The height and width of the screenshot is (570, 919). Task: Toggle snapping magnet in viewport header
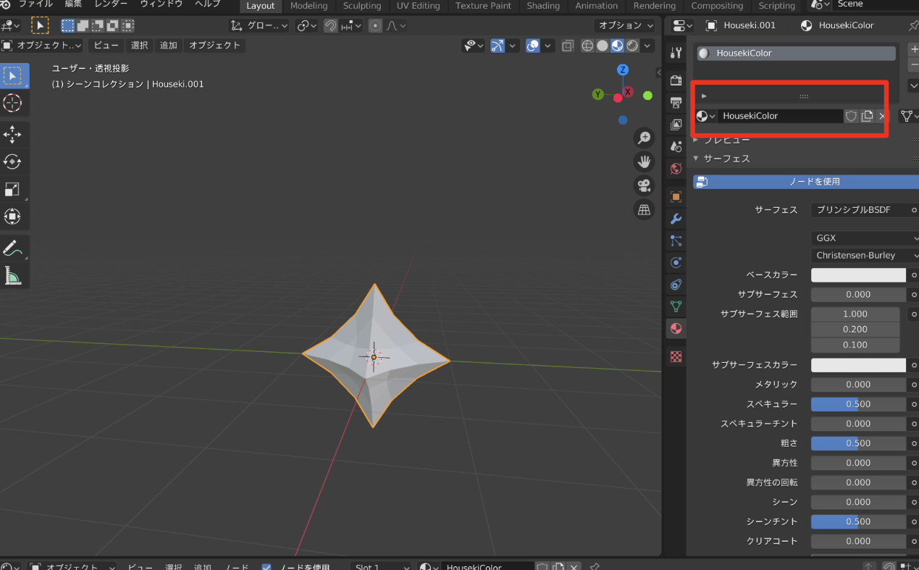point(330,25)
